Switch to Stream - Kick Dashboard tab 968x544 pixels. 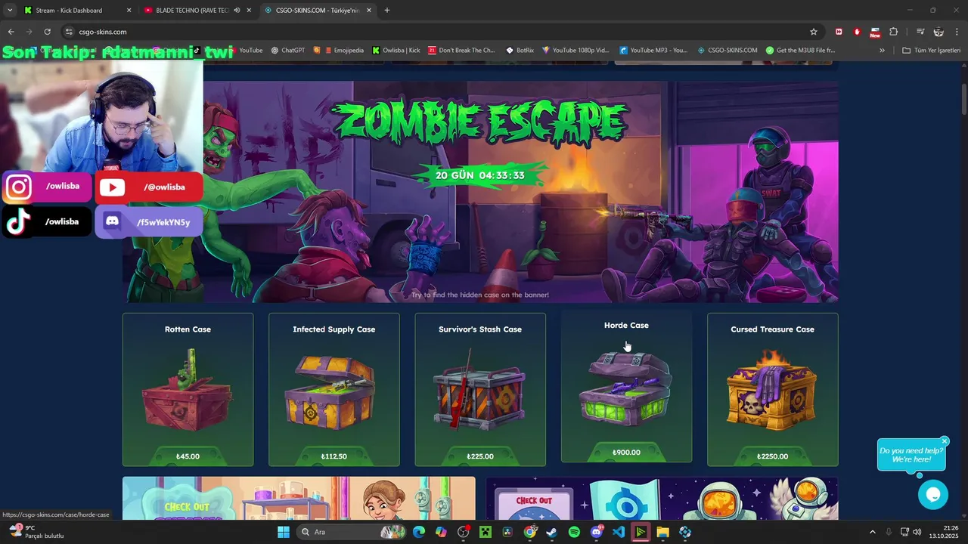(x=77, y=11)
